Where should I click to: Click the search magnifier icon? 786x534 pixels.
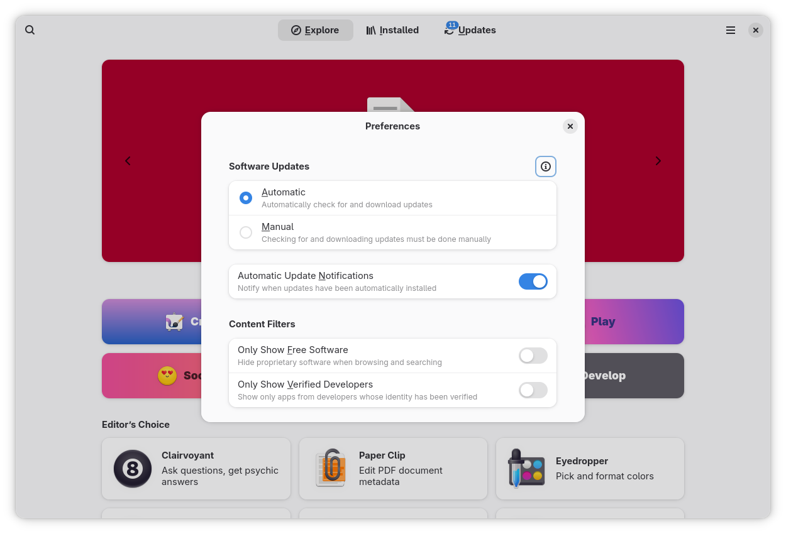(x=30, y=30)
